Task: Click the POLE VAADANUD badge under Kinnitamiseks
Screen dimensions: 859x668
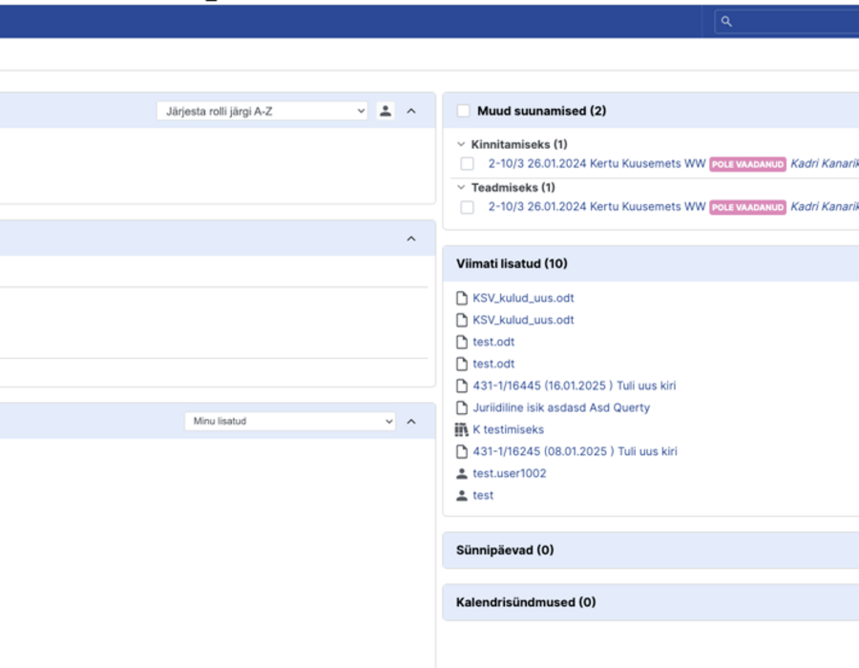Action: (x=747, y=164)
